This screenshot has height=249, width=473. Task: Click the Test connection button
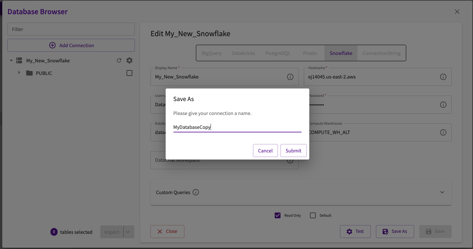(x=355, y=231)
